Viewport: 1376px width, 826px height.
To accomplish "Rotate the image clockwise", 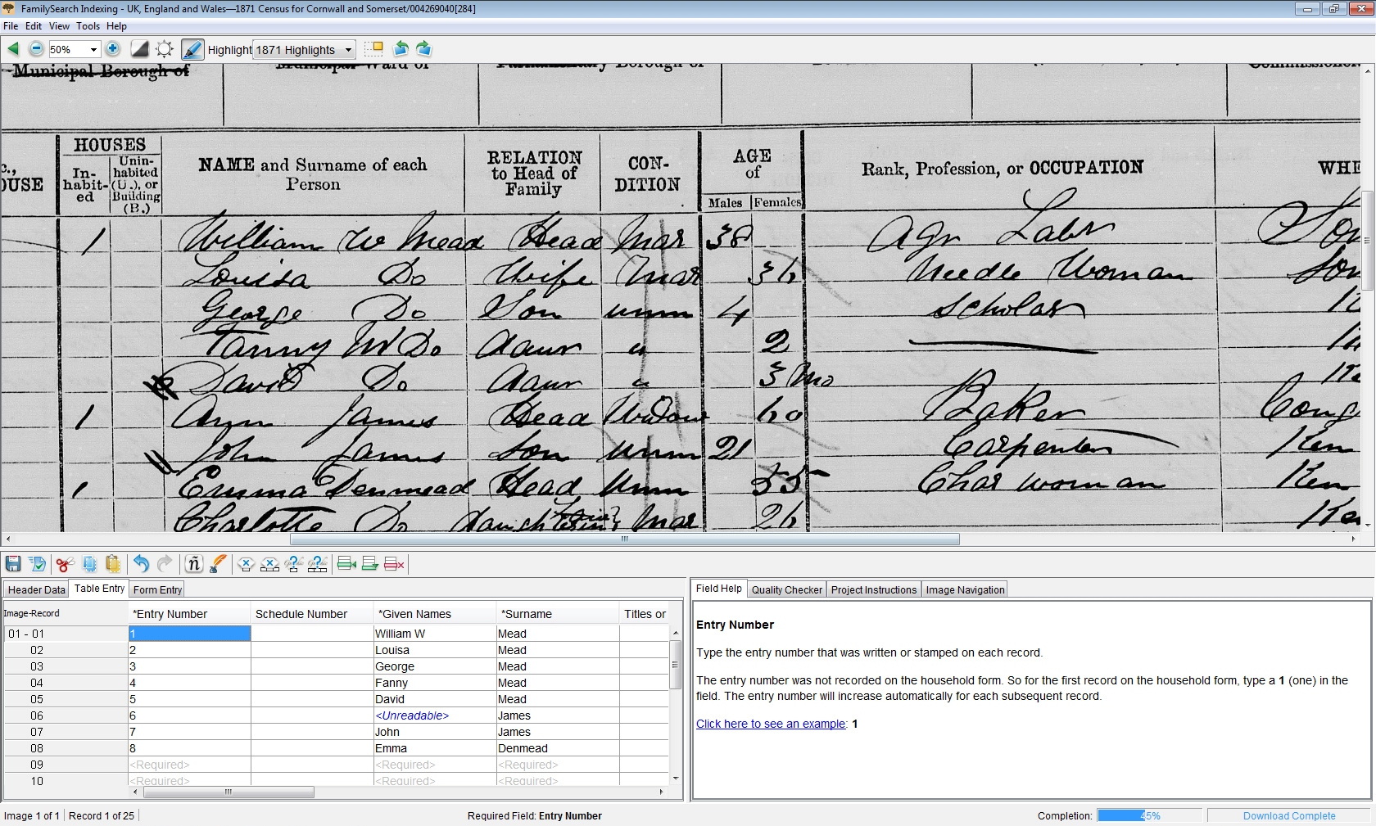I will (423, 49).
